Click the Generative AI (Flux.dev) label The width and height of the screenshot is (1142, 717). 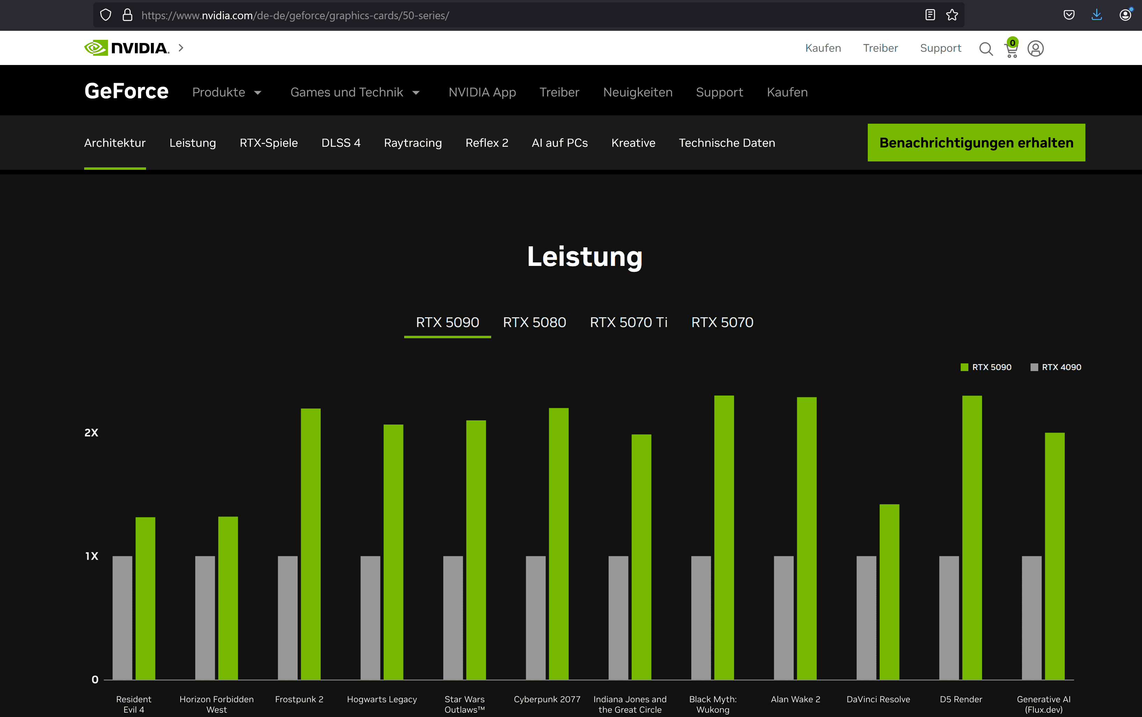point(1043,704)
